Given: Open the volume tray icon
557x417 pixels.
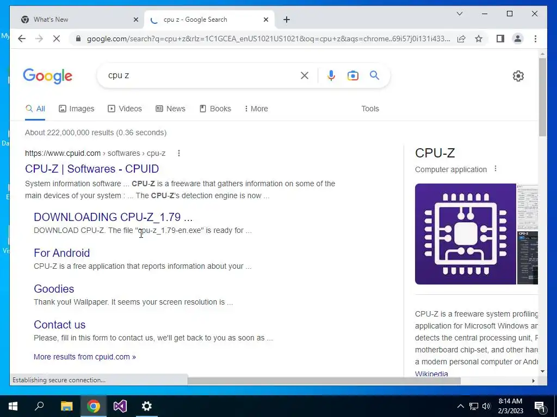Looking at the screenshot, I should click(x=486, y=406).
